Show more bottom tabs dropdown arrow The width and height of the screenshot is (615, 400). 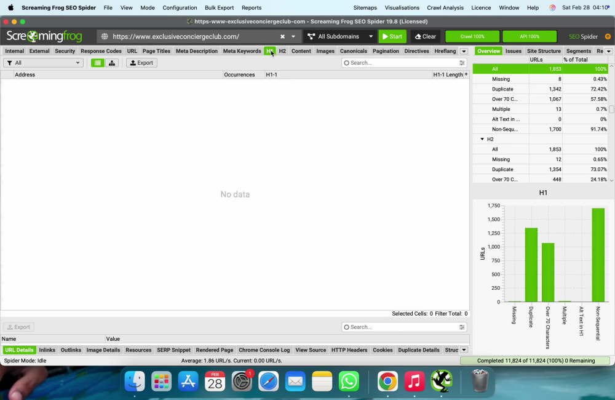464,350
